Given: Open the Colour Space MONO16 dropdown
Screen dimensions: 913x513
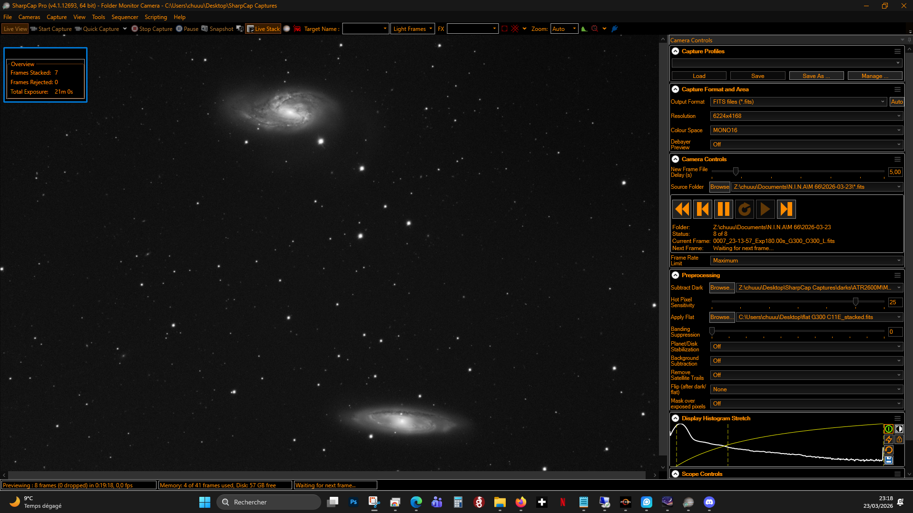Looking at the screenshot, I should [x=806, y=130].
